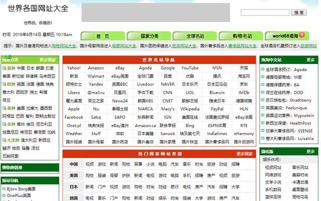Open 新西兰保健: HealthPost entry
This screenshot has width=321, height=201.
point(288,123)
